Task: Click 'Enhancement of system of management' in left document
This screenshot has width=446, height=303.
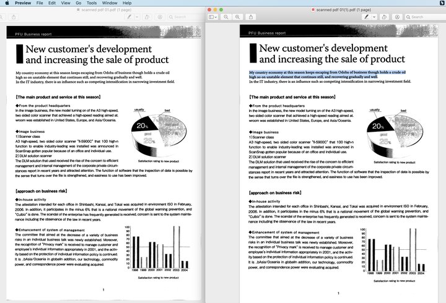Action: pos(50,230)
